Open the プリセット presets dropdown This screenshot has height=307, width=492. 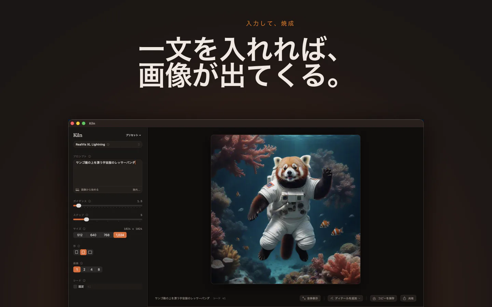133,135
